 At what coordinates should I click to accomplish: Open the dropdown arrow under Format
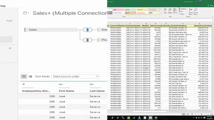click(175, 14)
